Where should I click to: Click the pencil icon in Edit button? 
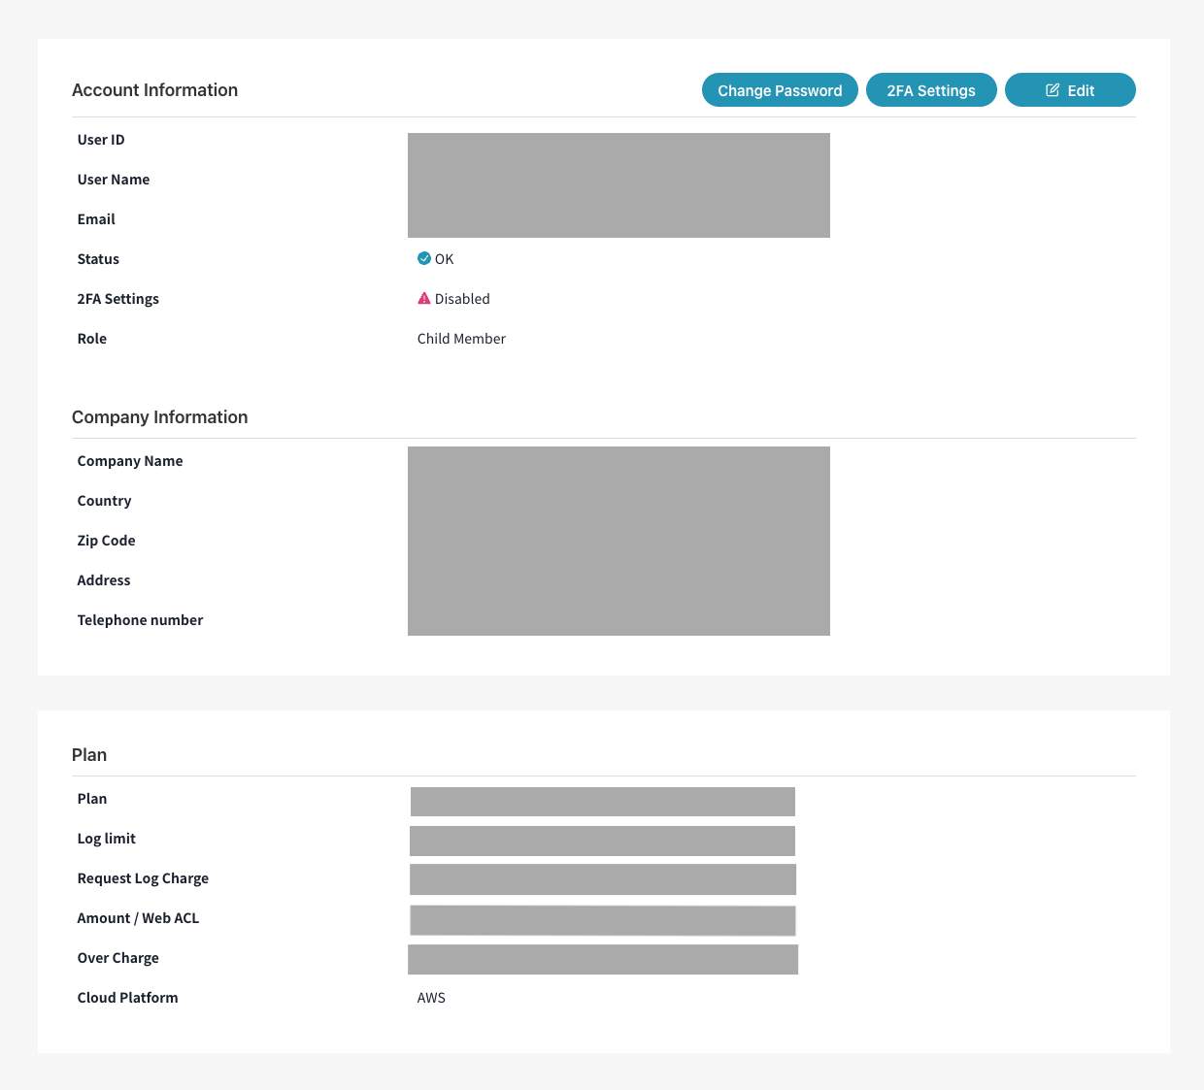click(x=1053, y=90)
